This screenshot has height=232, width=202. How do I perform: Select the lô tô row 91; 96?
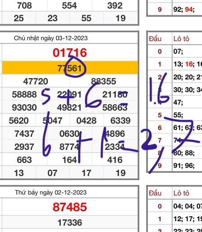click(184, 166)
